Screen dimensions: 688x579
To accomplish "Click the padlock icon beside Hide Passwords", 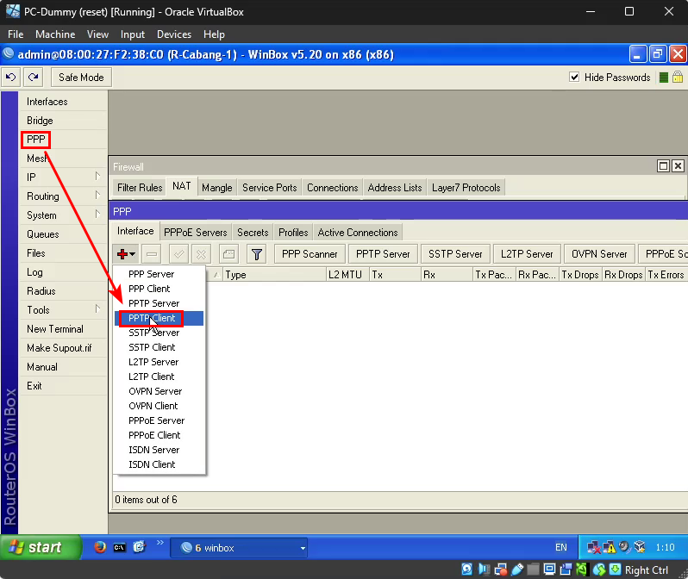I will 678,78.
